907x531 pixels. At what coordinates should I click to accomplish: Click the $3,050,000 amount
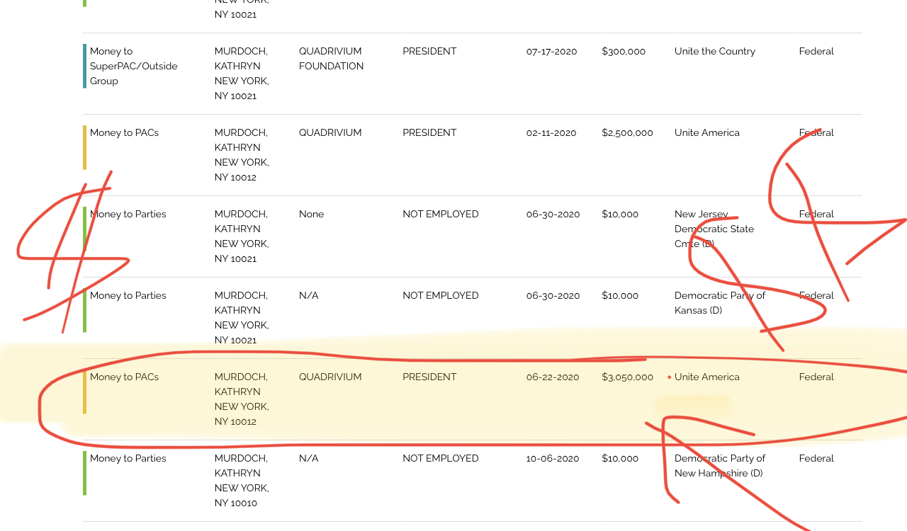[627, 377]
